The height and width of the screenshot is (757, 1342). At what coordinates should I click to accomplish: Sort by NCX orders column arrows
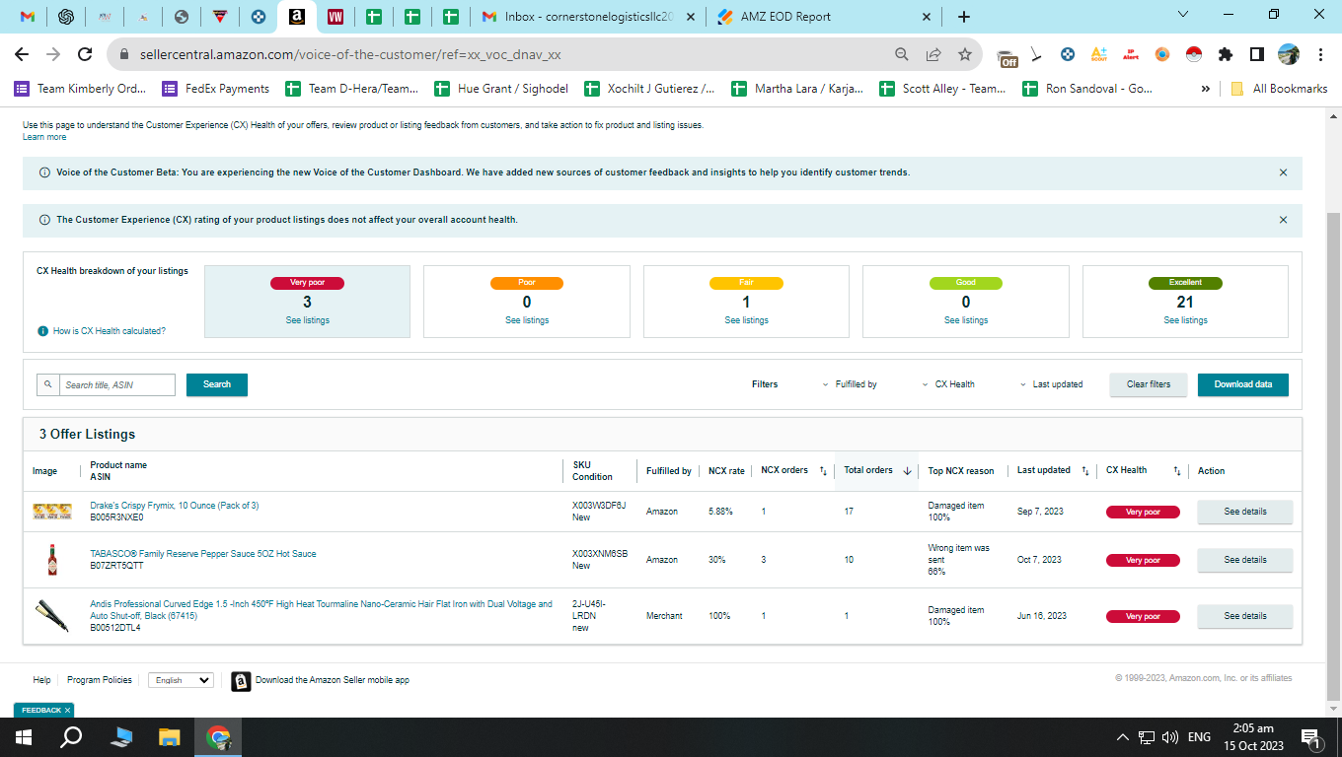[823, 471]
